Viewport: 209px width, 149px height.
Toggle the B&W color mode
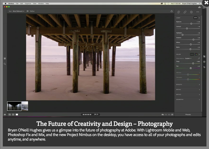coord(192,54)
